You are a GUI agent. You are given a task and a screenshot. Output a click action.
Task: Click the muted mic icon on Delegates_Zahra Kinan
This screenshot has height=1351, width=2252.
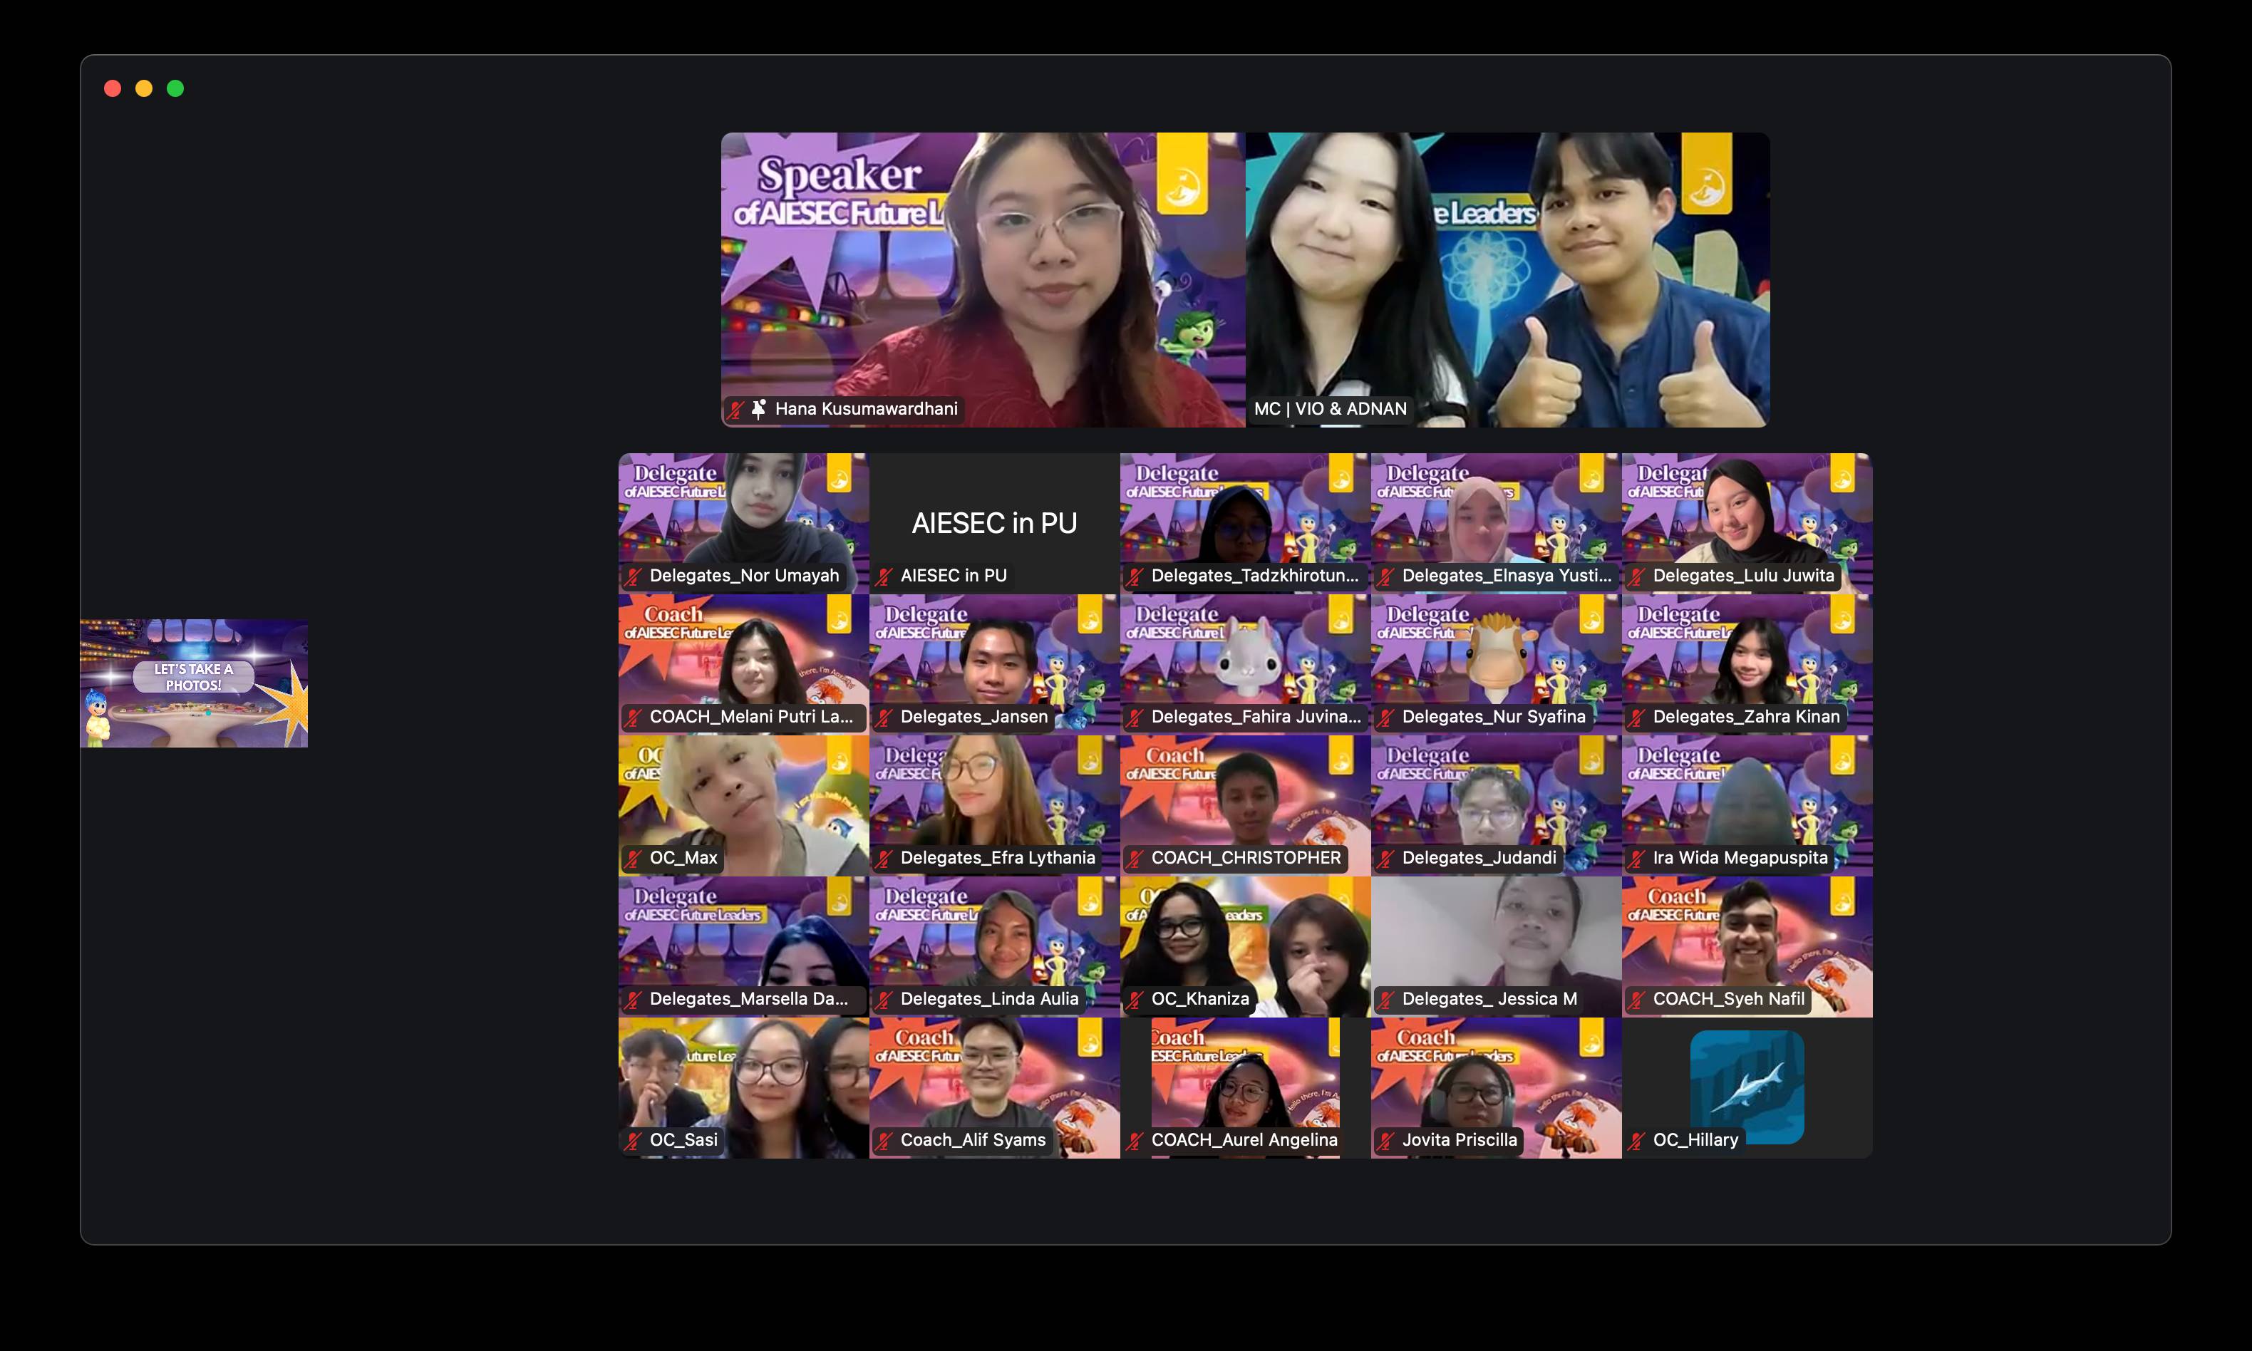[1637, 718]
